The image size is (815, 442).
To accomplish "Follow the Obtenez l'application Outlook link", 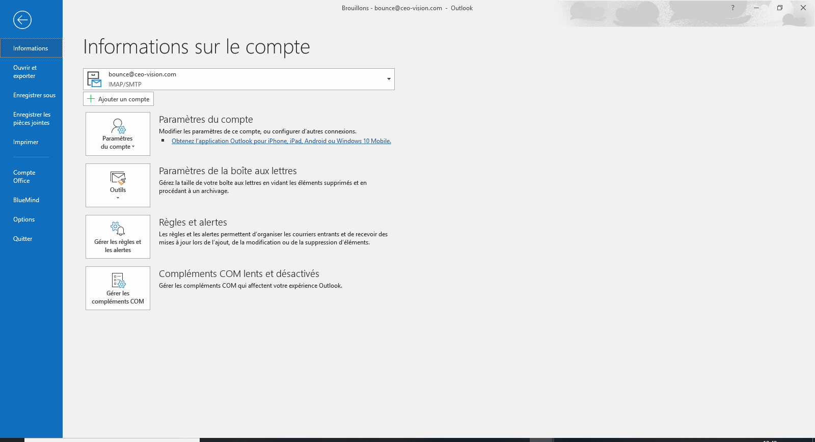I will (281, 141).
